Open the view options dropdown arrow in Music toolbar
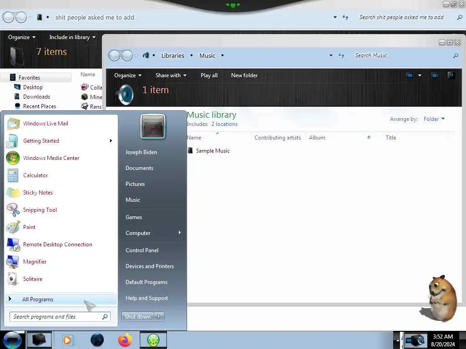 click(x=420, y=75)
